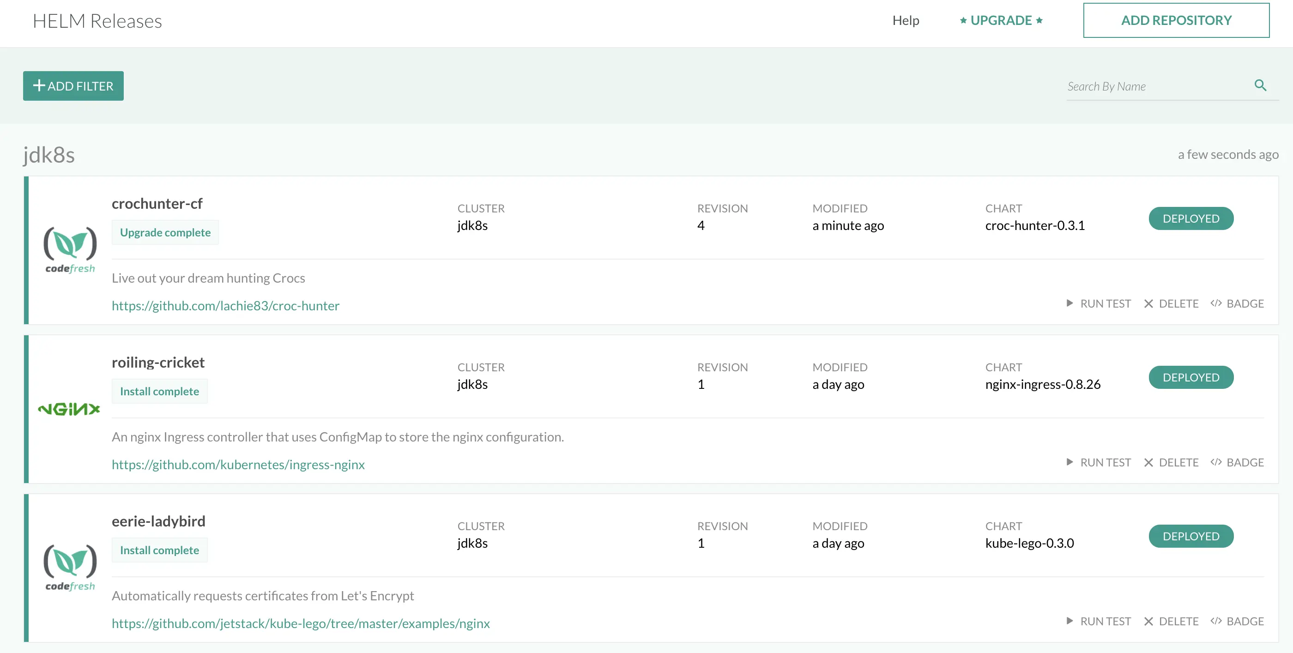Viewport: 1293px width, 653px height.
Task: Click Deployed status badge for eerie-ladybird
Action: coord(1190,536)
